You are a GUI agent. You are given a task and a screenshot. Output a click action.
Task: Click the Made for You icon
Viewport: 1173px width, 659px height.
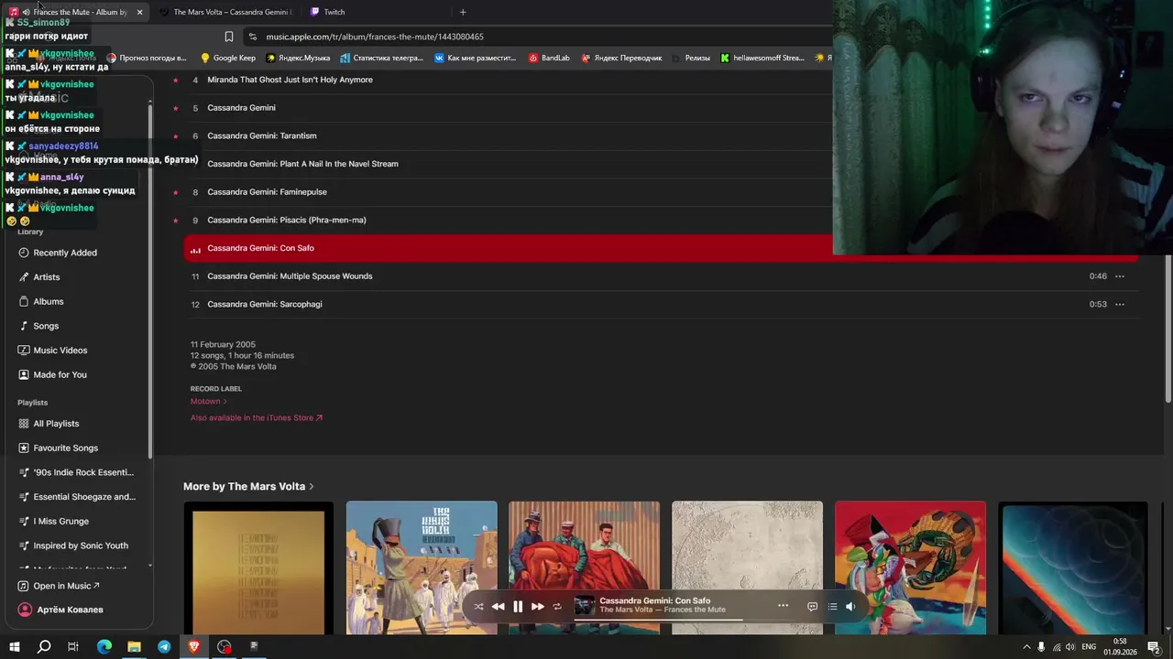coord(24,374)
